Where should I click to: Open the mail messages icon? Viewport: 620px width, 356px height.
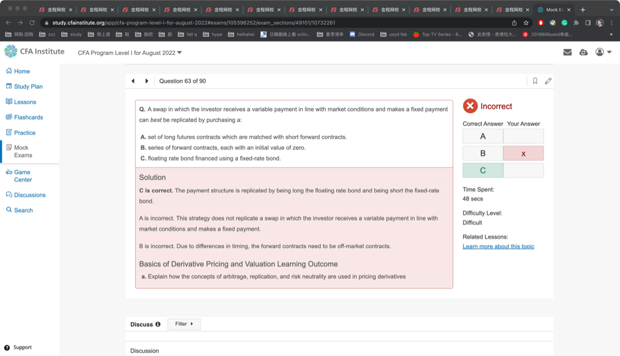(x=567, y=53)
